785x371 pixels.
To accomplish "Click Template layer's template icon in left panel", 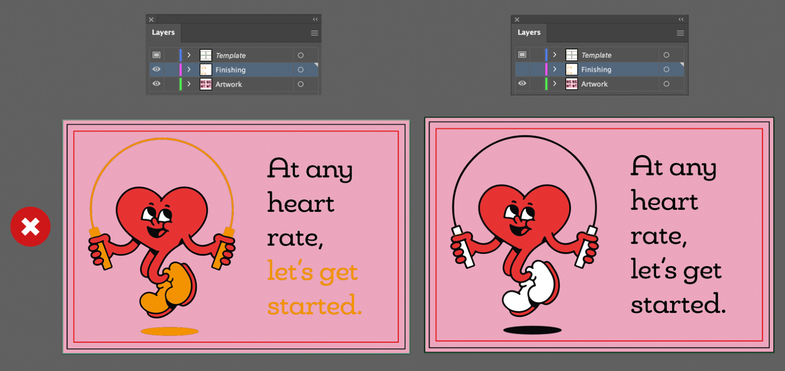I will pos(157,55).
